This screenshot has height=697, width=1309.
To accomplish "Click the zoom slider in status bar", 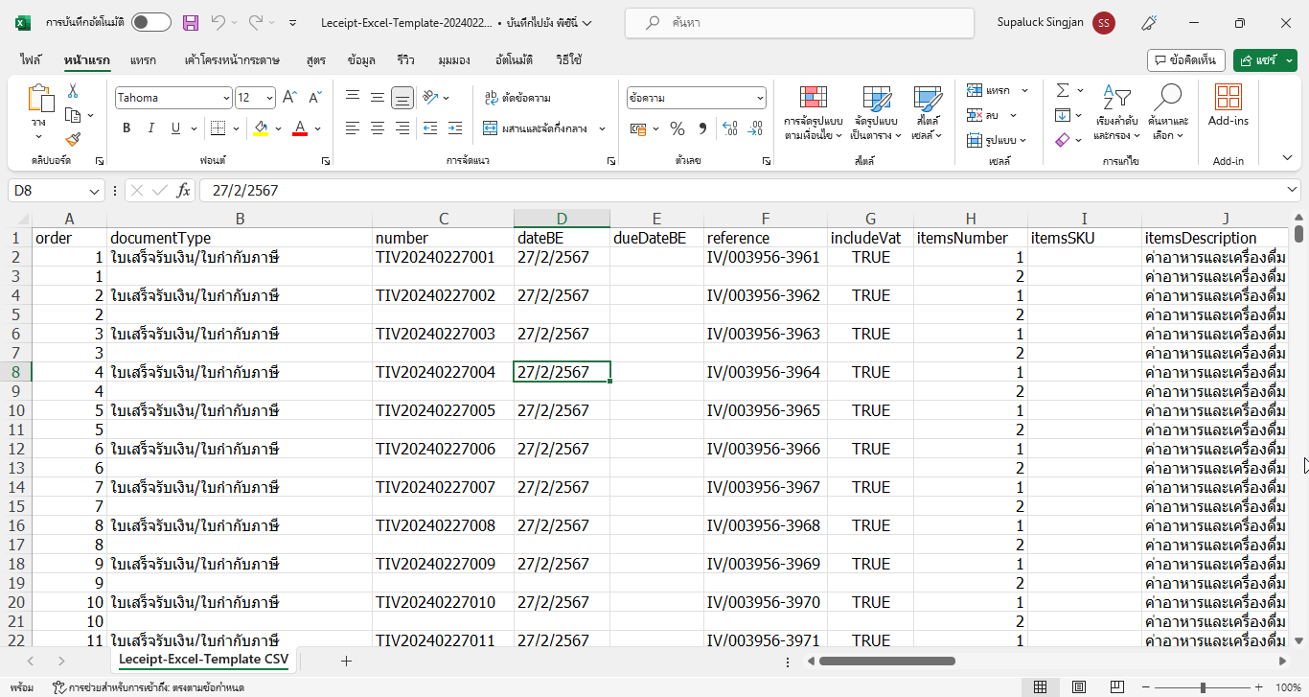I will (x=1203, y=687).
